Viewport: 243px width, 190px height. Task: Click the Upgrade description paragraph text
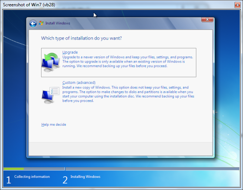click(128, 61)
